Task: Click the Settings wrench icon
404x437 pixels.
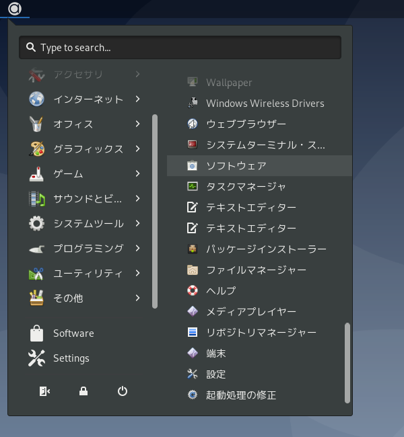Action: [36, 358]
